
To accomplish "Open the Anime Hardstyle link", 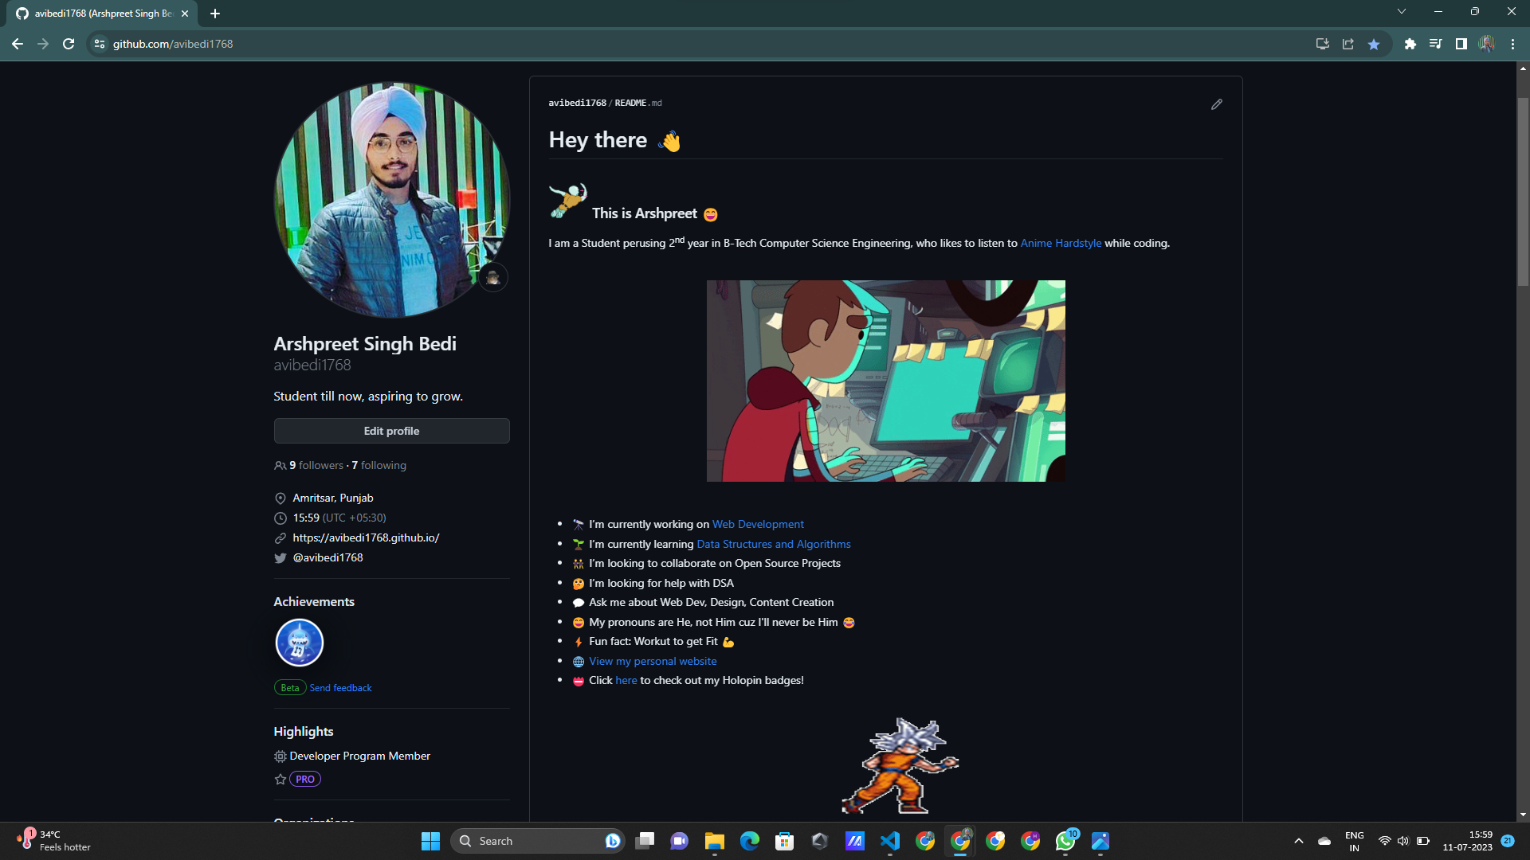I will pos(1061,244).
